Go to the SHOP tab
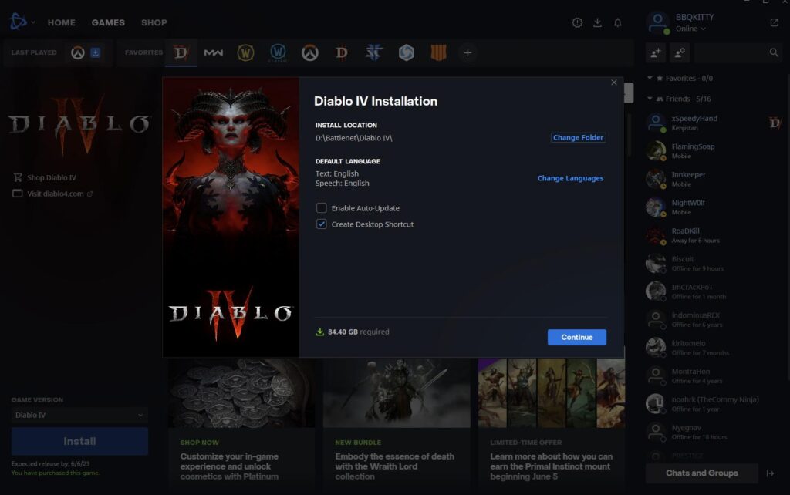This screenshot has height=495, width=790. pos(154,22)
